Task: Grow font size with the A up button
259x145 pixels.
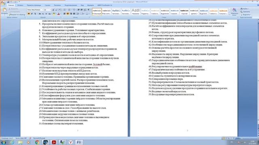Action: pyautogui.click(x=53, y=10)
